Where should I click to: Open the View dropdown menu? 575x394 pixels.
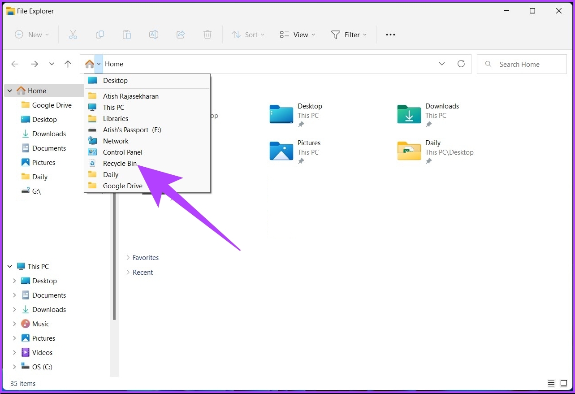pyautogui.click(x=297, y=35)
